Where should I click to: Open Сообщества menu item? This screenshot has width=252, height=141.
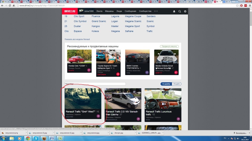tap(145, 11)
